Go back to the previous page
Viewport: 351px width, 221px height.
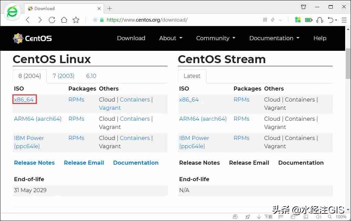28,20
